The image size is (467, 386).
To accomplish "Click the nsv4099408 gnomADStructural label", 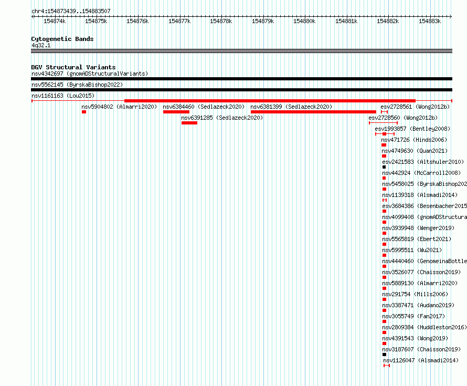I will click(x=424, y=217).
